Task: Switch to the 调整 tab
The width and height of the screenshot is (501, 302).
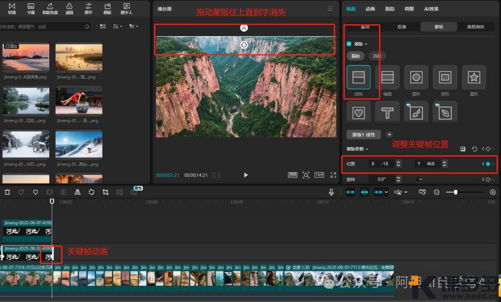Action: (409, 9)
